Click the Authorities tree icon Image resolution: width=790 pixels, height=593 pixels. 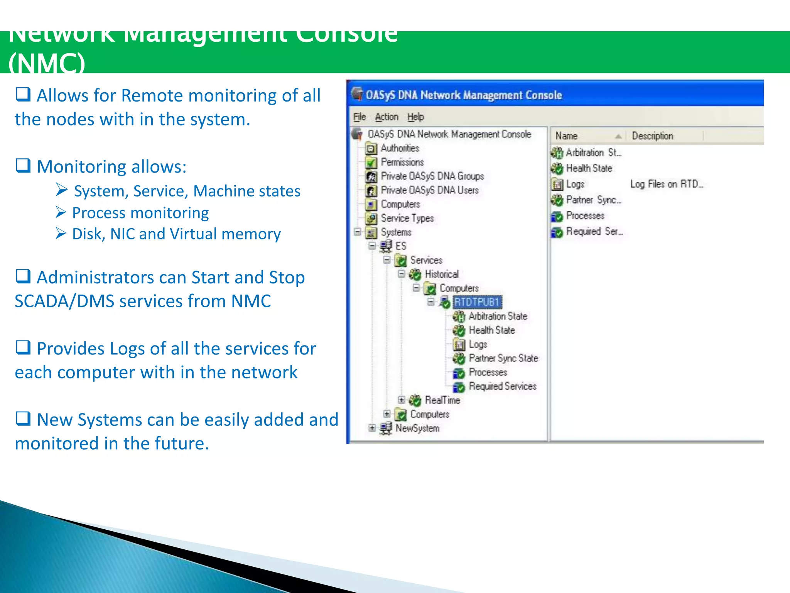tap(371, 148)
